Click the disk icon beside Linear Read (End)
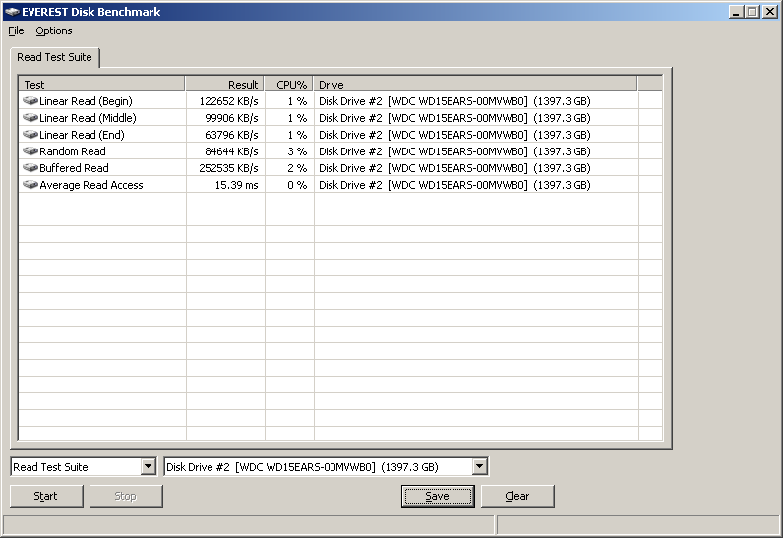 click(x=30, y=135)
